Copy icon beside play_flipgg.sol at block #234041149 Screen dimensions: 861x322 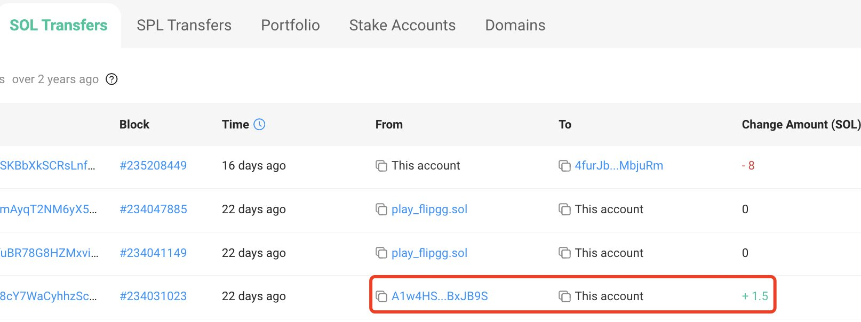381,253
